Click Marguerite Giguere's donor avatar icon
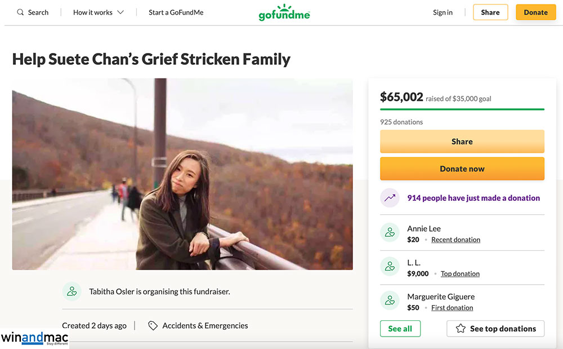This screenshot has width=563, height=349. click(x=390, y=301)
